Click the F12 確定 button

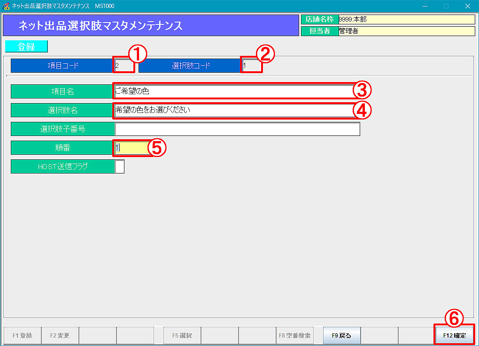[454, 335]
